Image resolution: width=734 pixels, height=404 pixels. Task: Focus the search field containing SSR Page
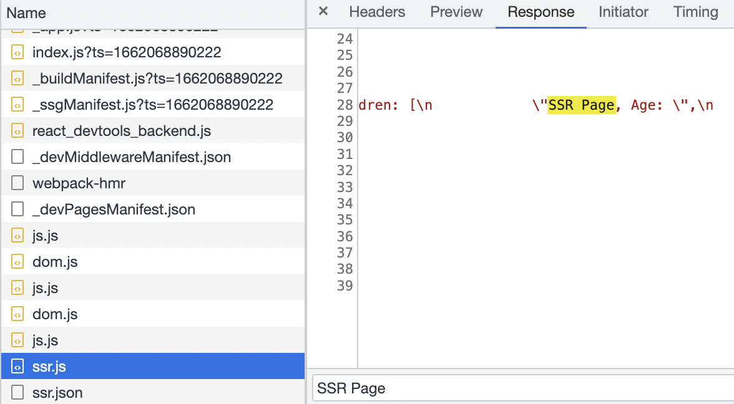pos(523,388)
